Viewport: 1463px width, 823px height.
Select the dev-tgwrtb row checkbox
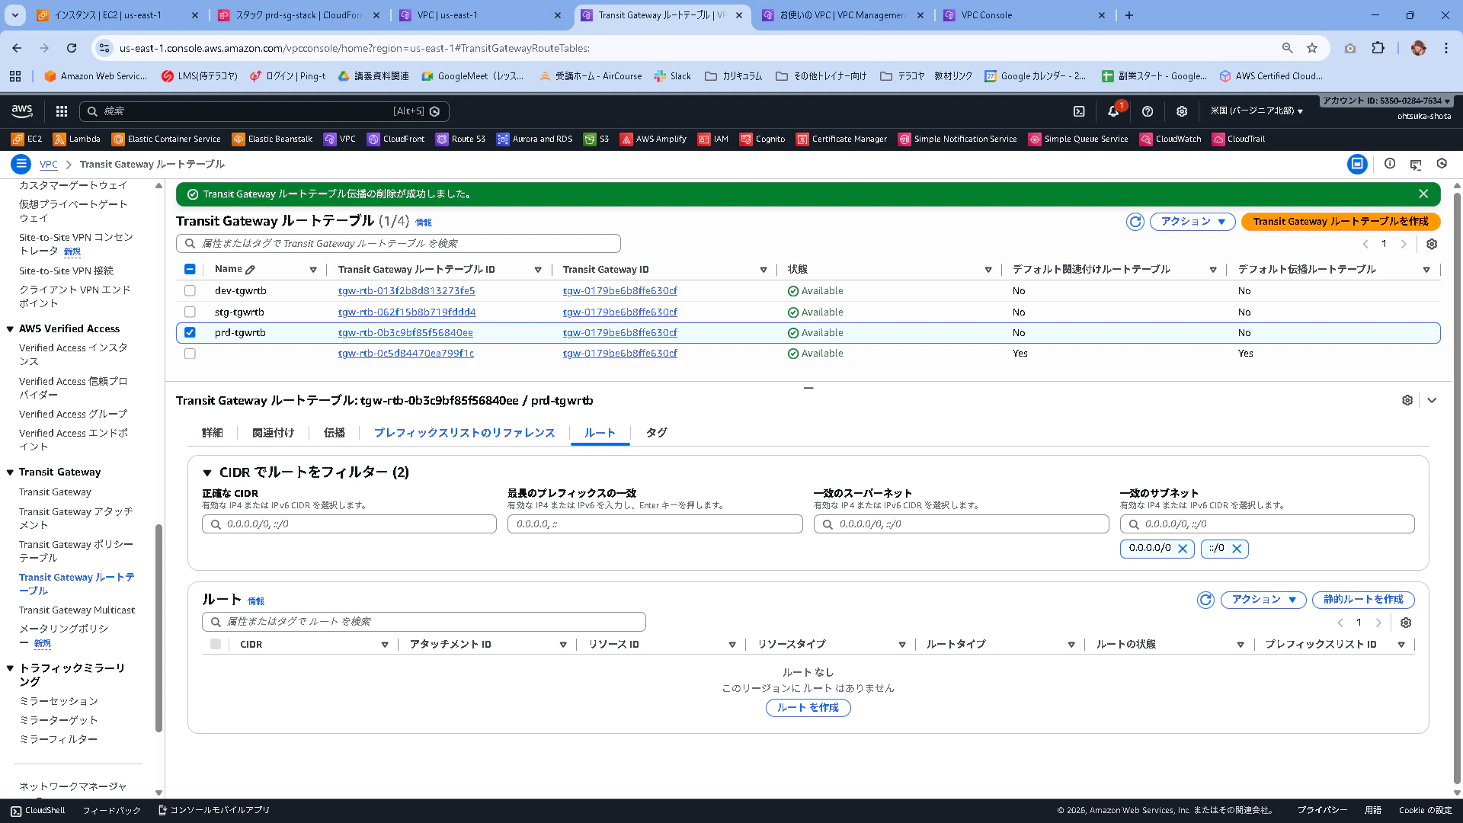[x=190, y=291]
